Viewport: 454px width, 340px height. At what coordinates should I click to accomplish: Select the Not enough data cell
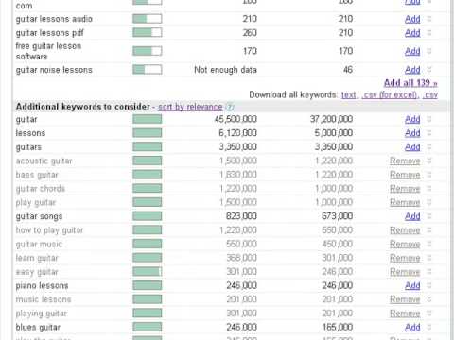[x=226, y=70]
